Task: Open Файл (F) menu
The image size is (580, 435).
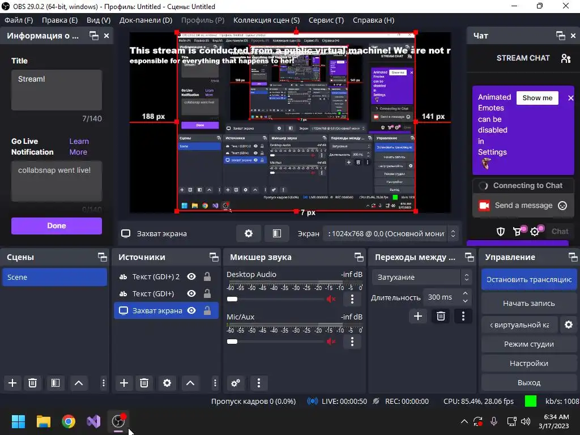Action: 19,20
